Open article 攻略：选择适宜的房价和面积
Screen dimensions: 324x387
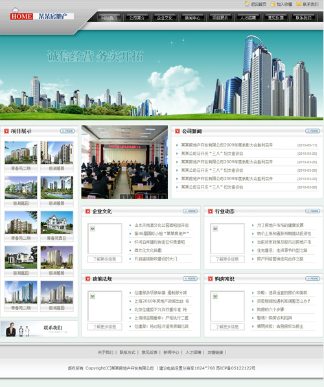point(282,293)
